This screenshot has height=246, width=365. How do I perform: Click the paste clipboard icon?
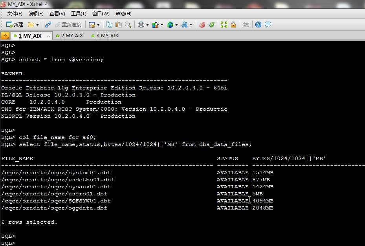click(x=118, y=25)
